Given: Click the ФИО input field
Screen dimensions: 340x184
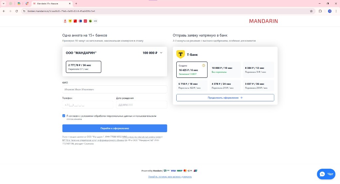Looking at the screenshot, I should coord(115,89).
